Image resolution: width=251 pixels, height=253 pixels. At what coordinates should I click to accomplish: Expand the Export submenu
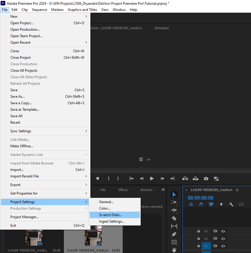[x=45, y=185]
